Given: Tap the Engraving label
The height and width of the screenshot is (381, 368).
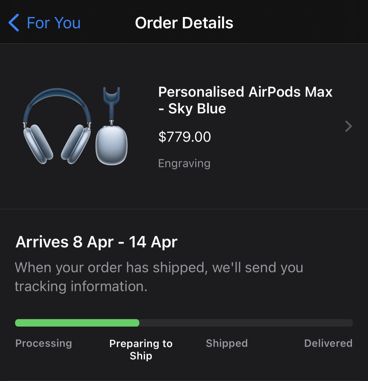Looking at the screenshot, I should 184,163.
